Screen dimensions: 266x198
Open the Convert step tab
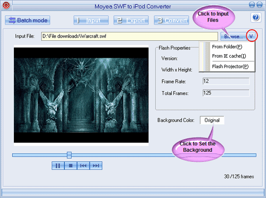171,20
